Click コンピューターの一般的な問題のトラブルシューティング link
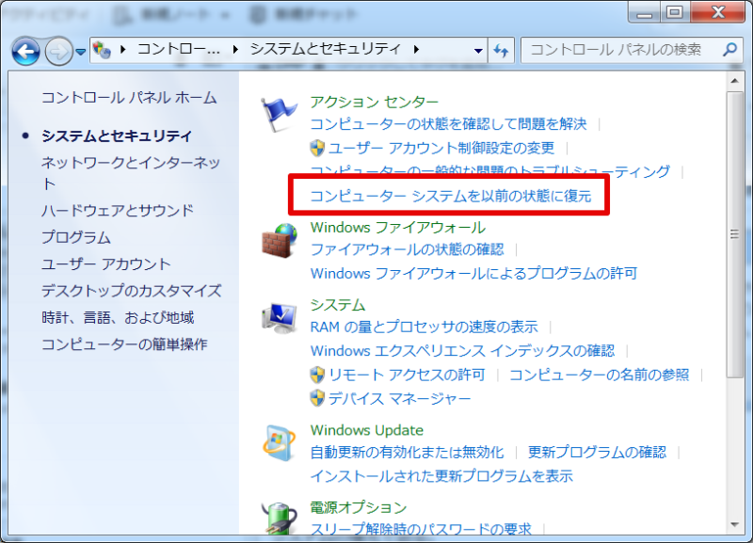Image resolution: width=753 pixels, height=543 pixels. (x=490, y=170)
